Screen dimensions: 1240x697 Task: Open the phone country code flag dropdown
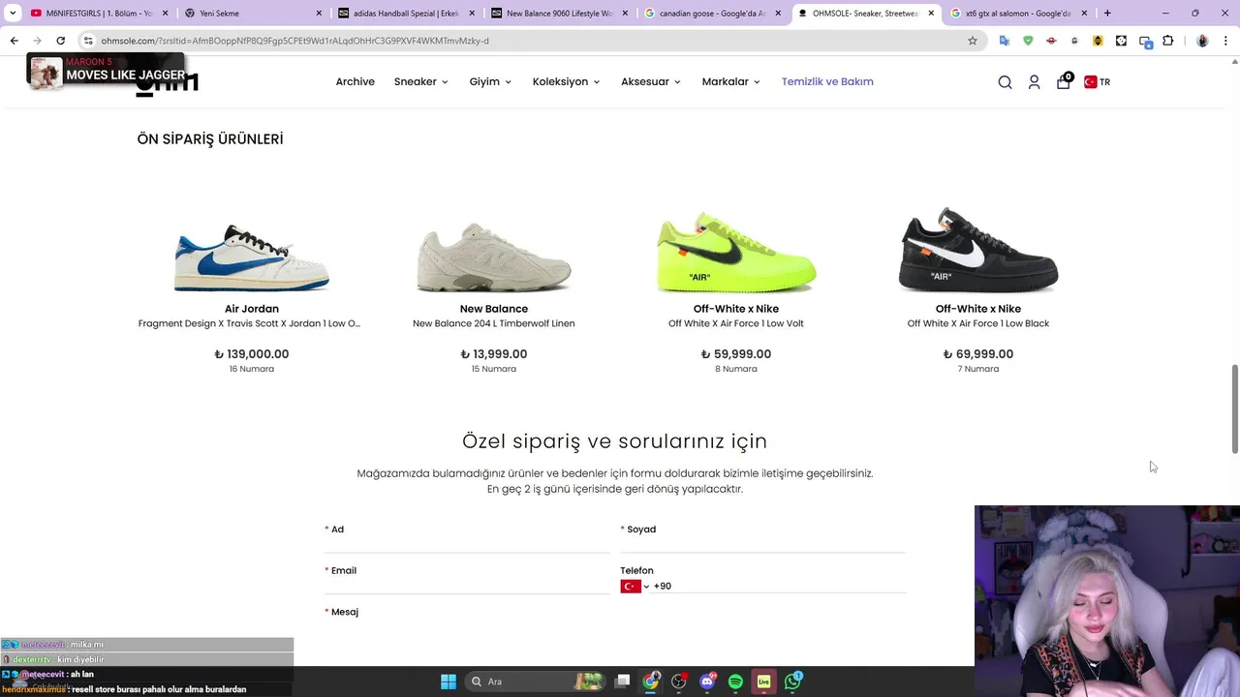pos(635,587)
